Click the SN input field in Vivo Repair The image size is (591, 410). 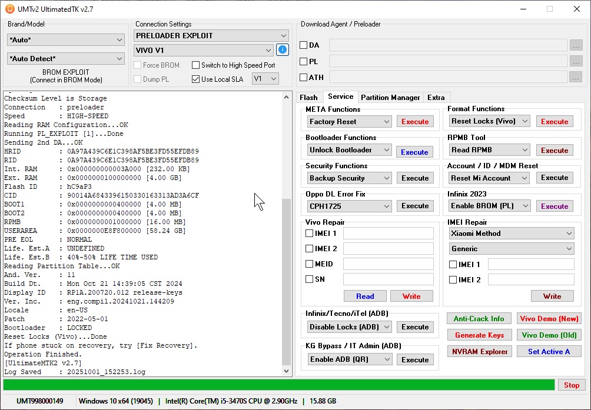pyautogui.click(x=388, y=279)
